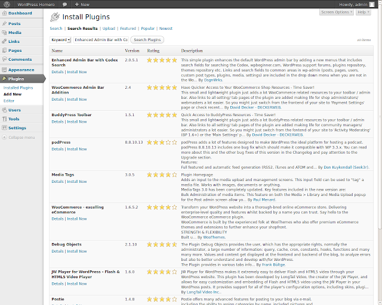Install Now for Debug Objects plugin
Screen dimensions: 382x305
pos(77,251)
